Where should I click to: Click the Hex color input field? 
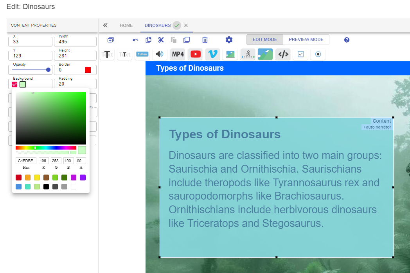click(x=26, y=161)
